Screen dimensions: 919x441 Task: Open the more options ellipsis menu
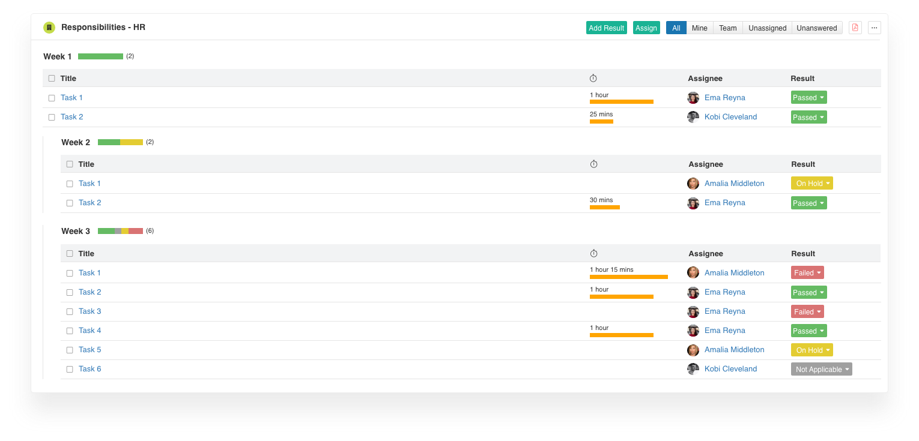(874, 28)
